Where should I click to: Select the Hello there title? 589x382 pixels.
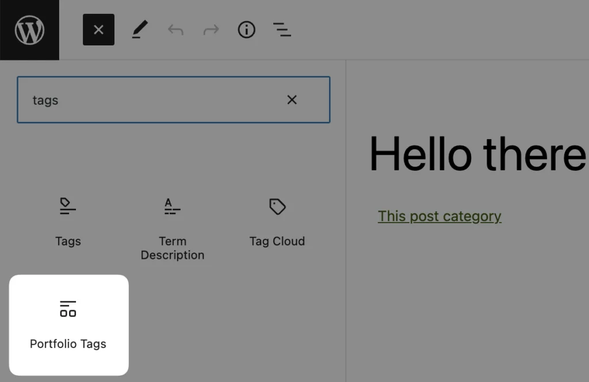pyautogui.click(x=478, y=154)
